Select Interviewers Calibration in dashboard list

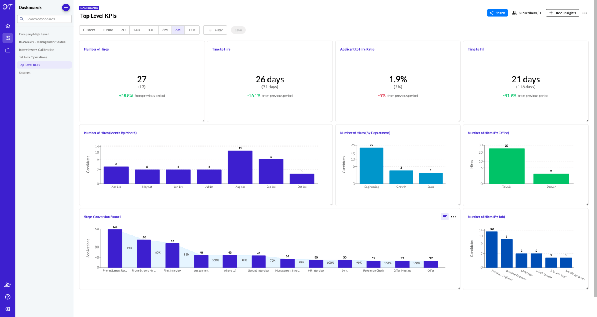pos(37,50)
